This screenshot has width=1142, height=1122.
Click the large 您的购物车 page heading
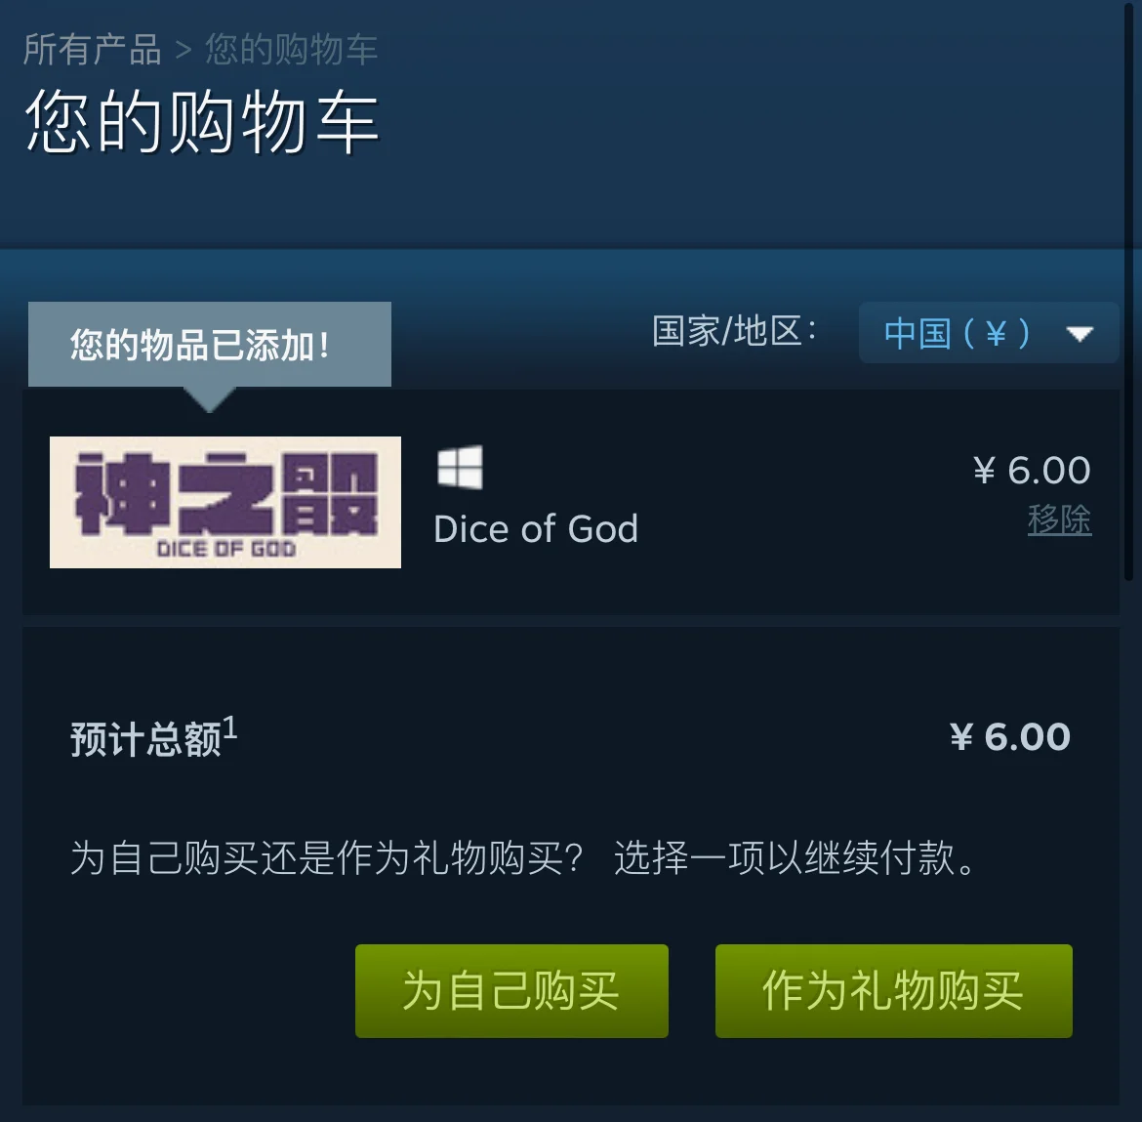click(x=202, y=122)
